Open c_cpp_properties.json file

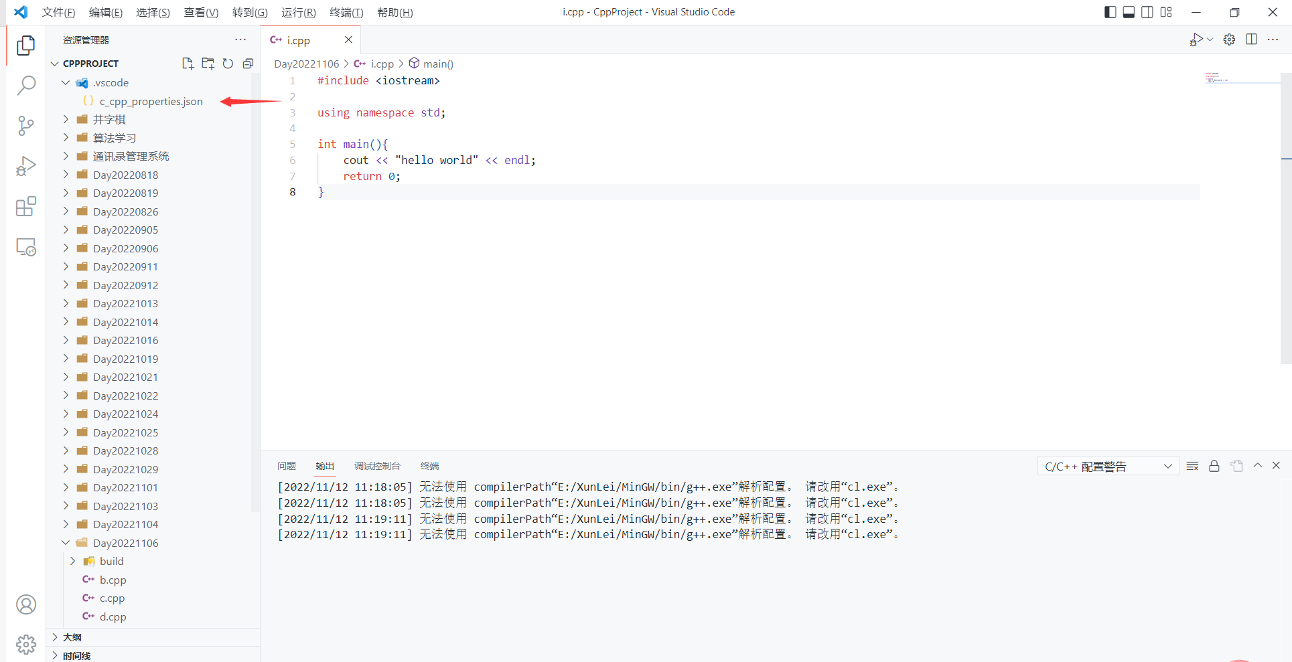point(151,101)
